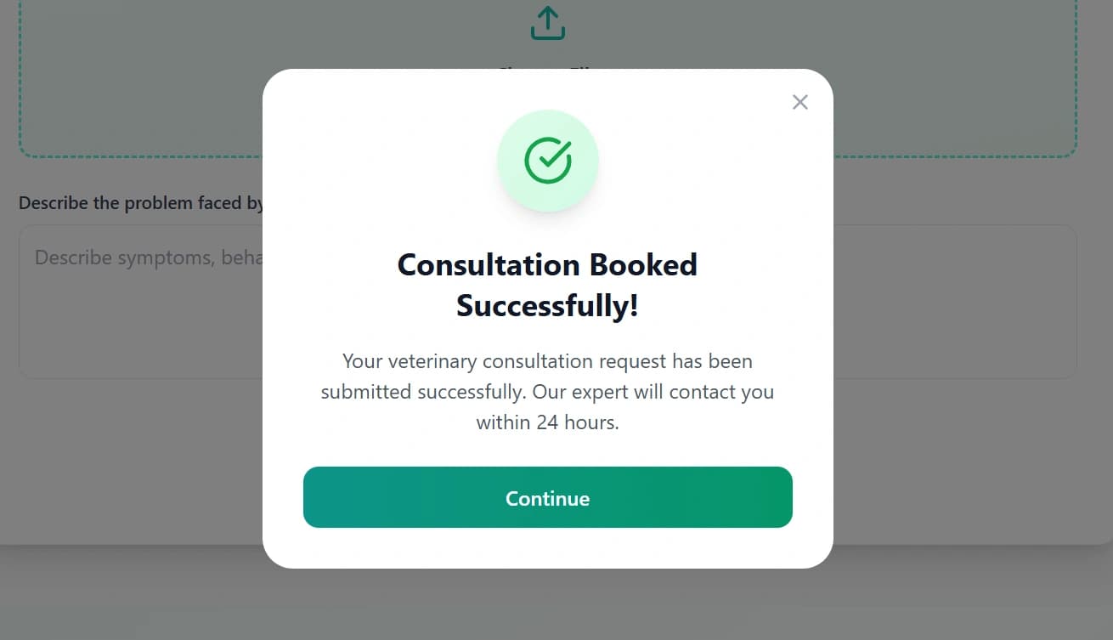Click the X to dismiss the confirmation modal

[x=799, y=102]
